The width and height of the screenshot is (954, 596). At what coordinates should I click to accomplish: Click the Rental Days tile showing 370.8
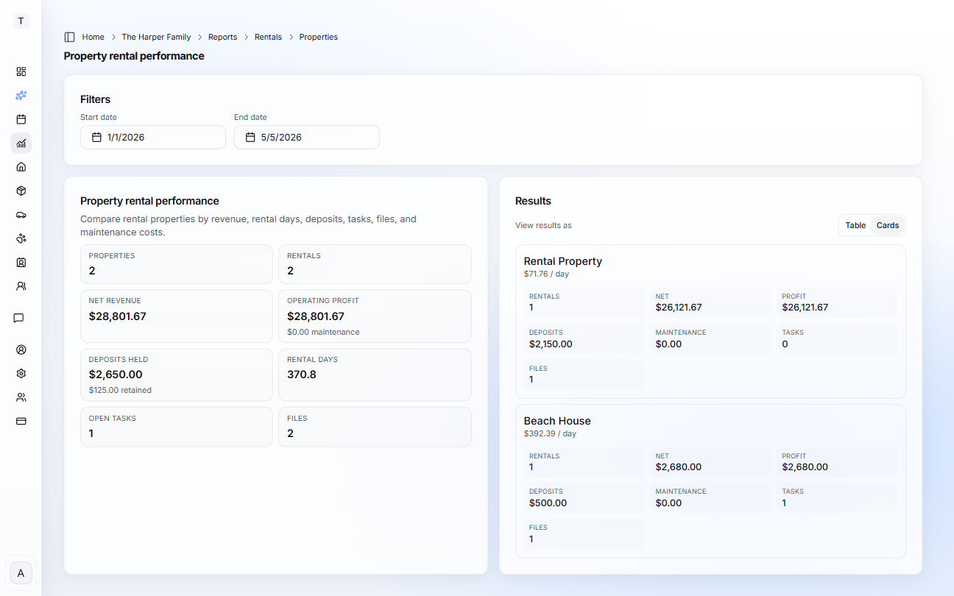[375, 375]
